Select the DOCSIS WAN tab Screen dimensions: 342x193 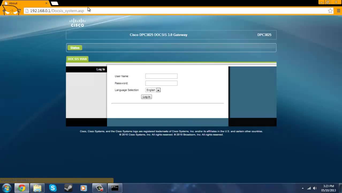coord(77,59)
